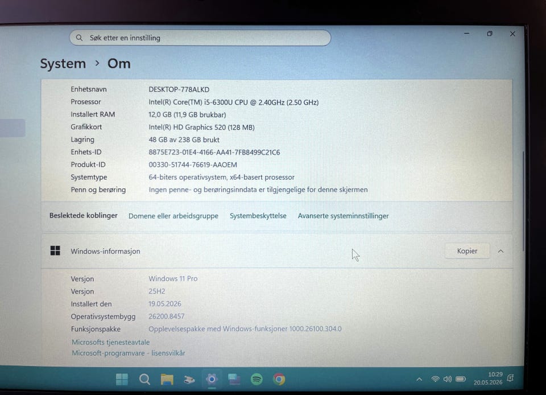Click device name DESKTOP-778ALKD
This screenshot has width=546, height=395.
179,89
